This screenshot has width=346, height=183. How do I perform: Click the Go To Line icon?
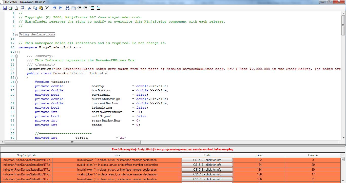(73, 8)
